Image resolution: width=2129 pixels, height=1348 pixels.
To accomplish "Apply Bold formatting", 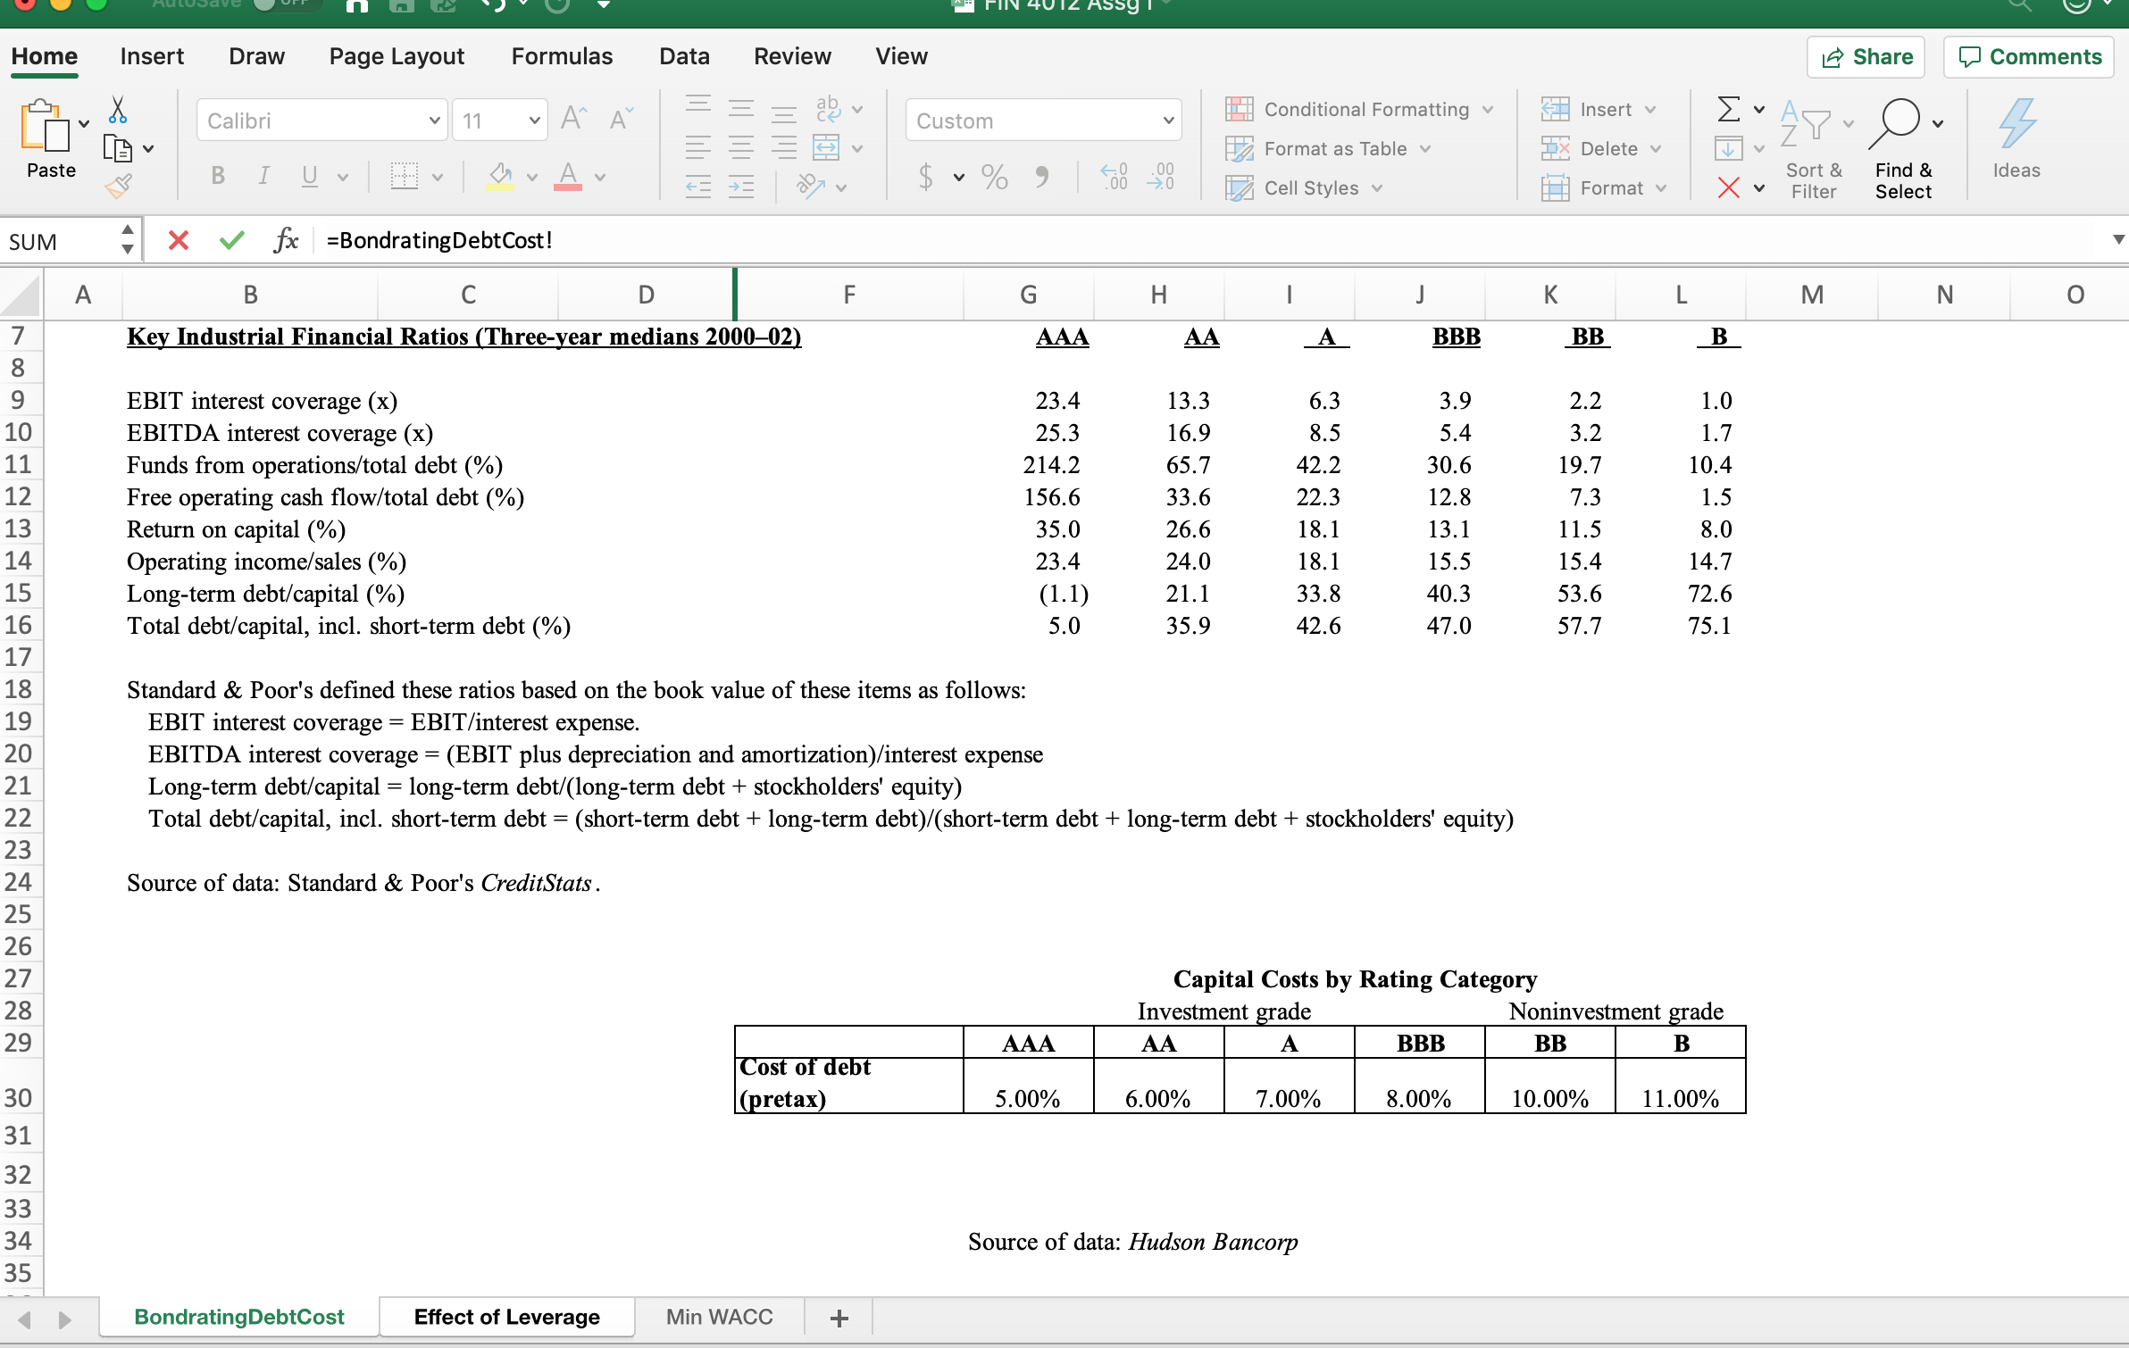I will click(217, 175).
